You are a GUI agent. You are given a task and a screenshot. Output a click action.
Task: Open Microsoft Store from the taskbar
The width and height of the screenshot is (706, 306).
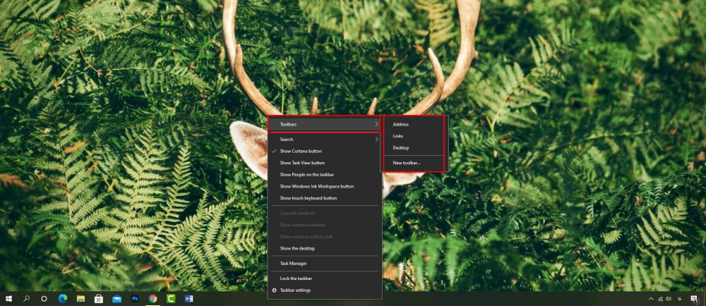click(x=99, y=299)
